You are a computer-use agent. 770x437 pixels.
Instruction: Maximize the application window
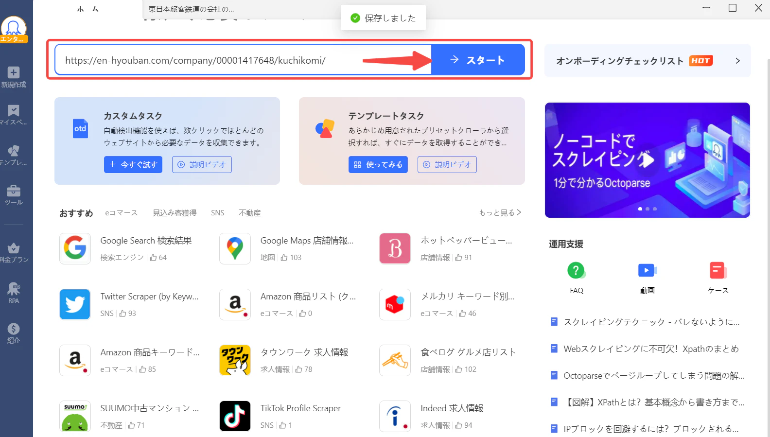[x=733, y=8]
